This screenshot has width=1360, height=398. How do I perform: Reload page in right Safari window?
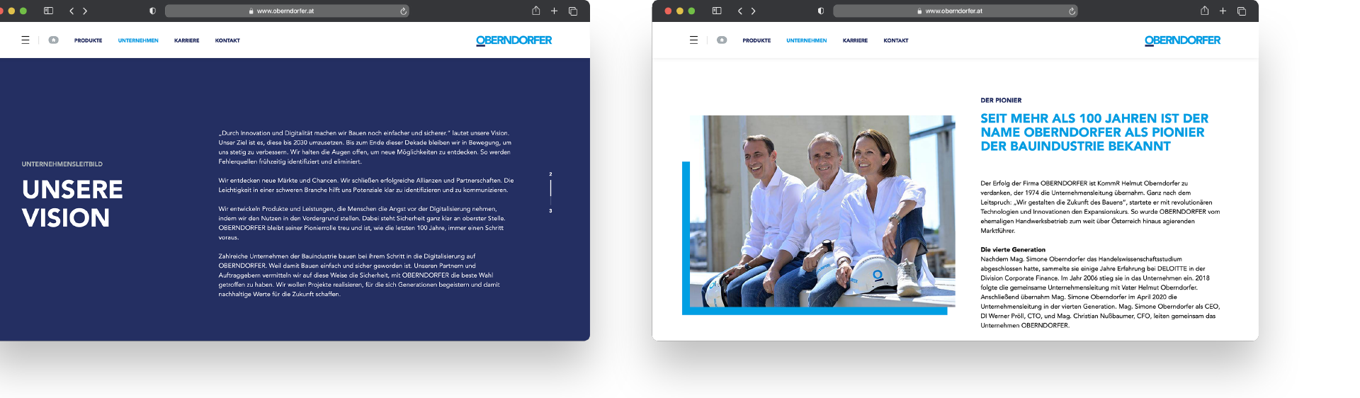pos(1072,11)
